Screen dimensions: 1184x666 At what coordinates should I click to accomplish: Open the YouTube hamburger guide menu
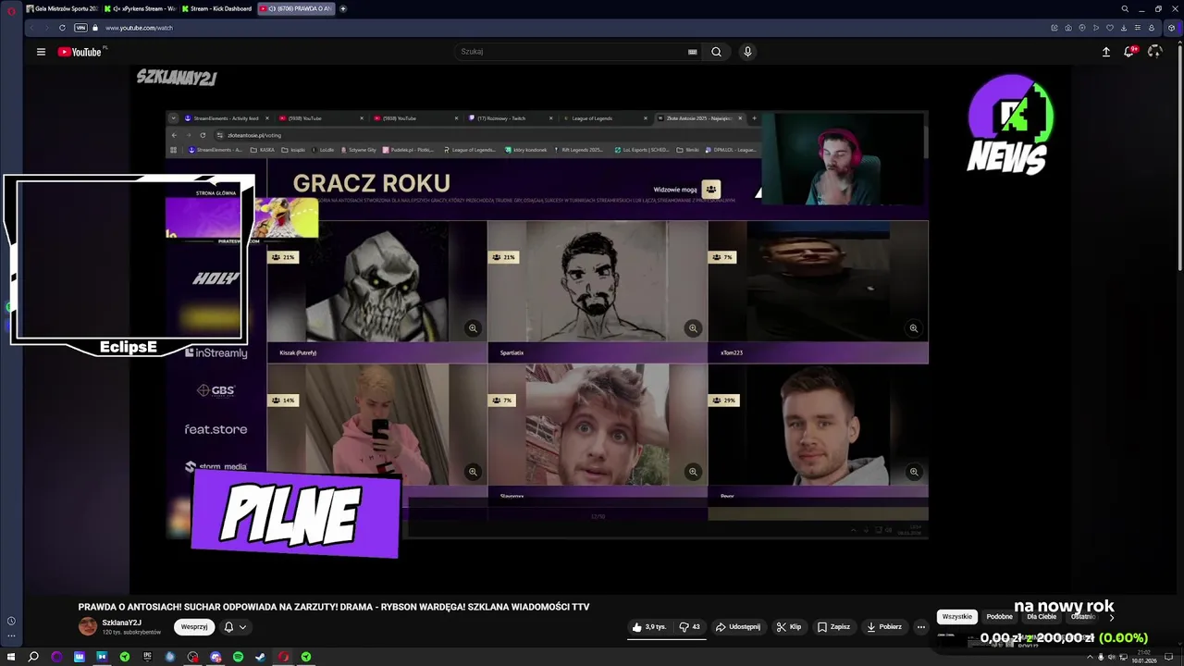coord(41,52)
